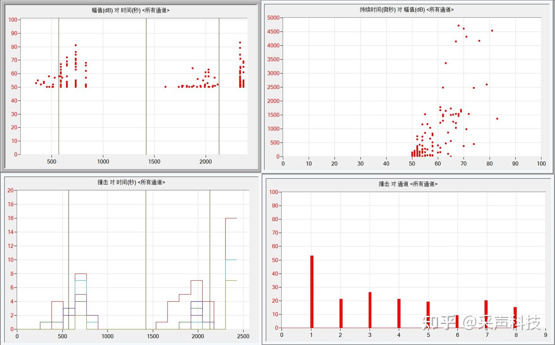Click the 持续时间(微秒) 对 幅值(dB) chart title
Screen dimensions: 555x345
pyautogui.click(x=407, y=10)
